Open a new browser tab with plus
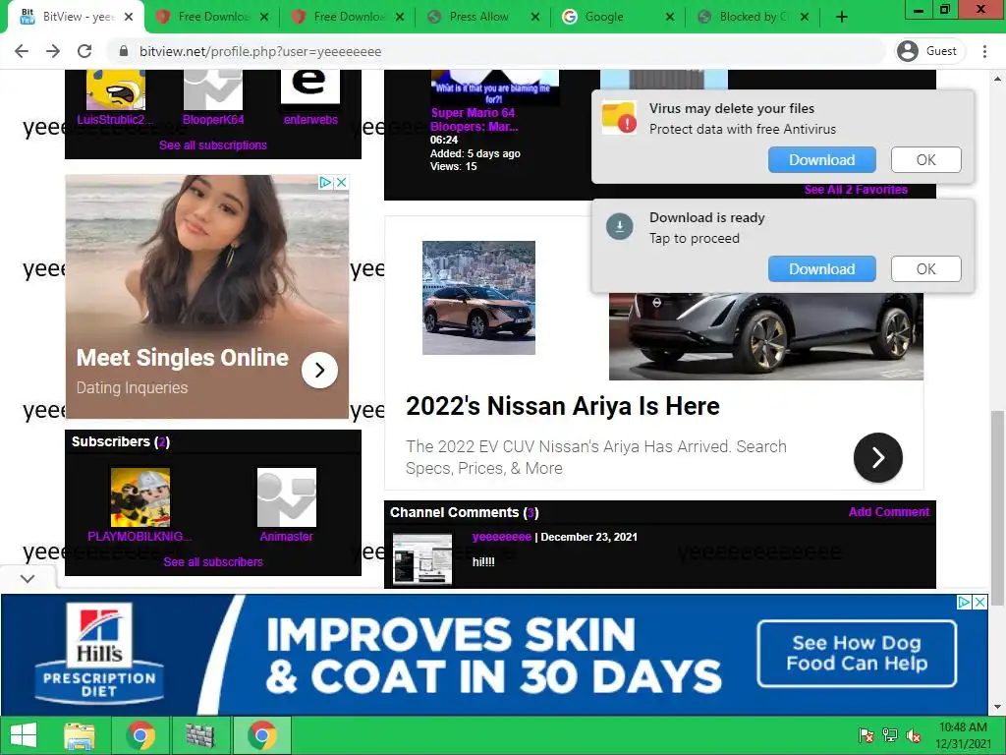This screenshot has width=1006, height=755. tap(842, 18)
